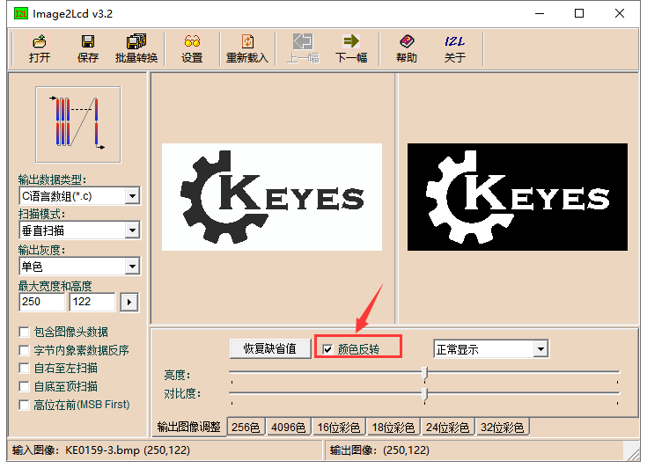Click the 打开 (Open) toolbar icon
The height and width of the screenshot is (468, 647).
point(40,48)
